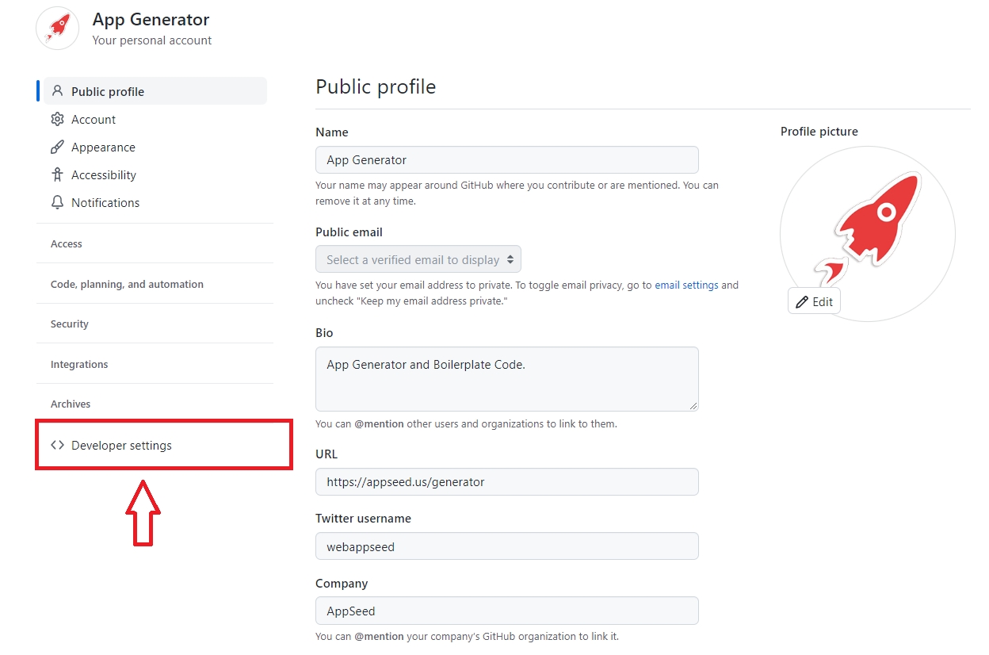Screen dimensions: 989x655
Task: Open Developer settings
Action: 121,446
